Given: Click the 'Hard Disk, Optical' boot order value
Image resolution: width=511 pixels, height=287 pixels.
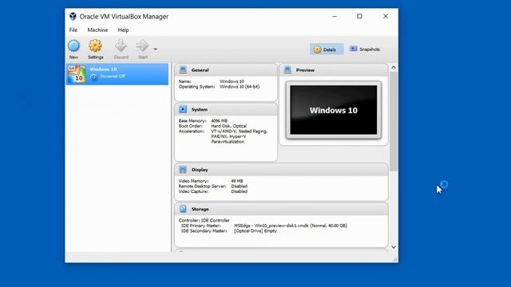Looking at the screenshot, I should (229, 126).
